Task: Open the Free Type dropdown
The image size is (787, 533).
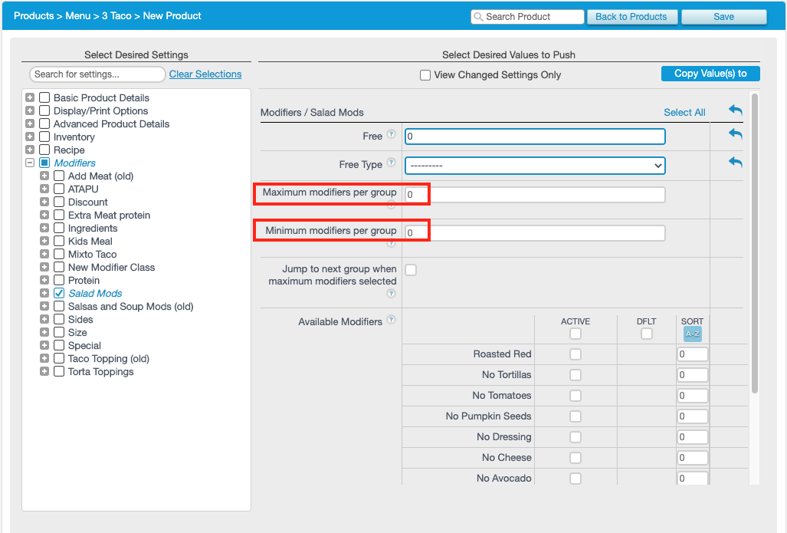Action: coord(535,166)
